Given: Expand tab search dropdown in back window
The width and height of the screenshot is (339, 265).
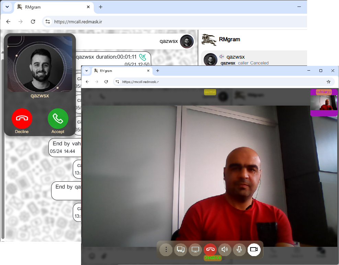Looking at the screenshot, I should tap(7, 7).
